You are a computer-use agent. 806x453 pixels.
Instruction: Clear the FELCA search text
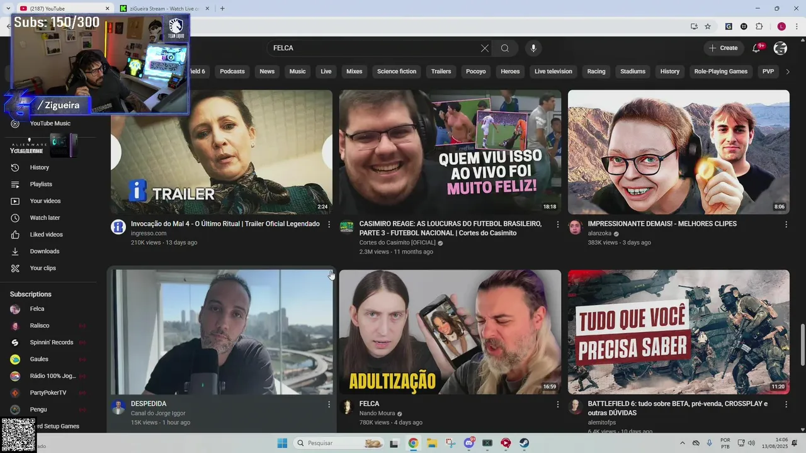[485, 48]
